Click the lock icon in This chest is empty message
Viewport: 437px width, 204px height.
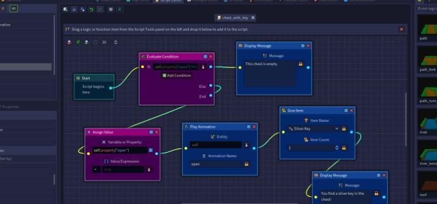tap(301, 64)
